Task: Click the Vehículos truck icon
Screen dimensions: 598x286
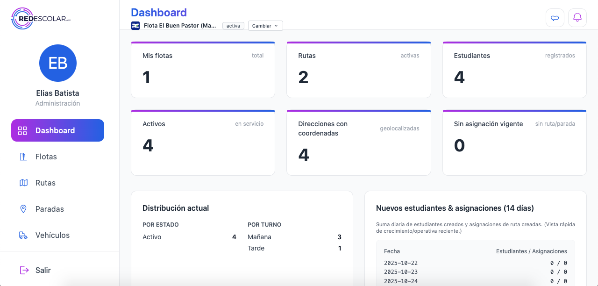Action: (23, 235)
